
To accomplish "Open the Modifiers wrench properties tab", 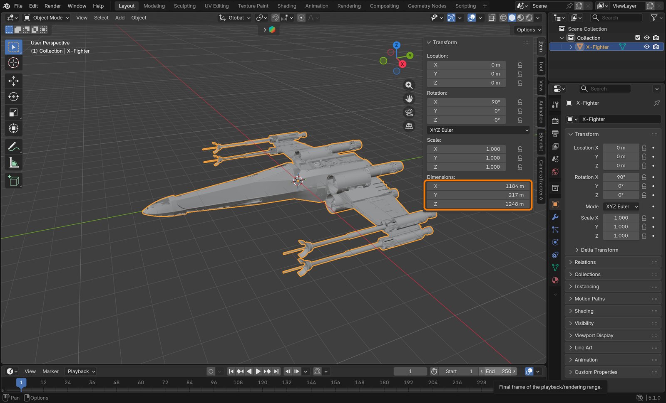I will point(555,217).
